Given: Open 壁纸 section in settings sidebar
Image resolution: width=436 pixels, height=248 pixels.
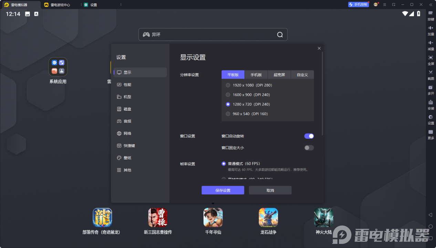Looking at the screenshot, I should pos(140,158).
